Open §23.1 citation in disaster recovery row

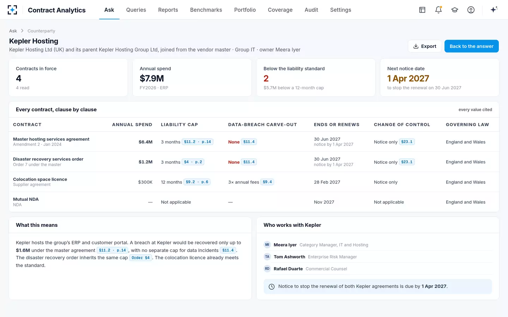pos(407,162)
